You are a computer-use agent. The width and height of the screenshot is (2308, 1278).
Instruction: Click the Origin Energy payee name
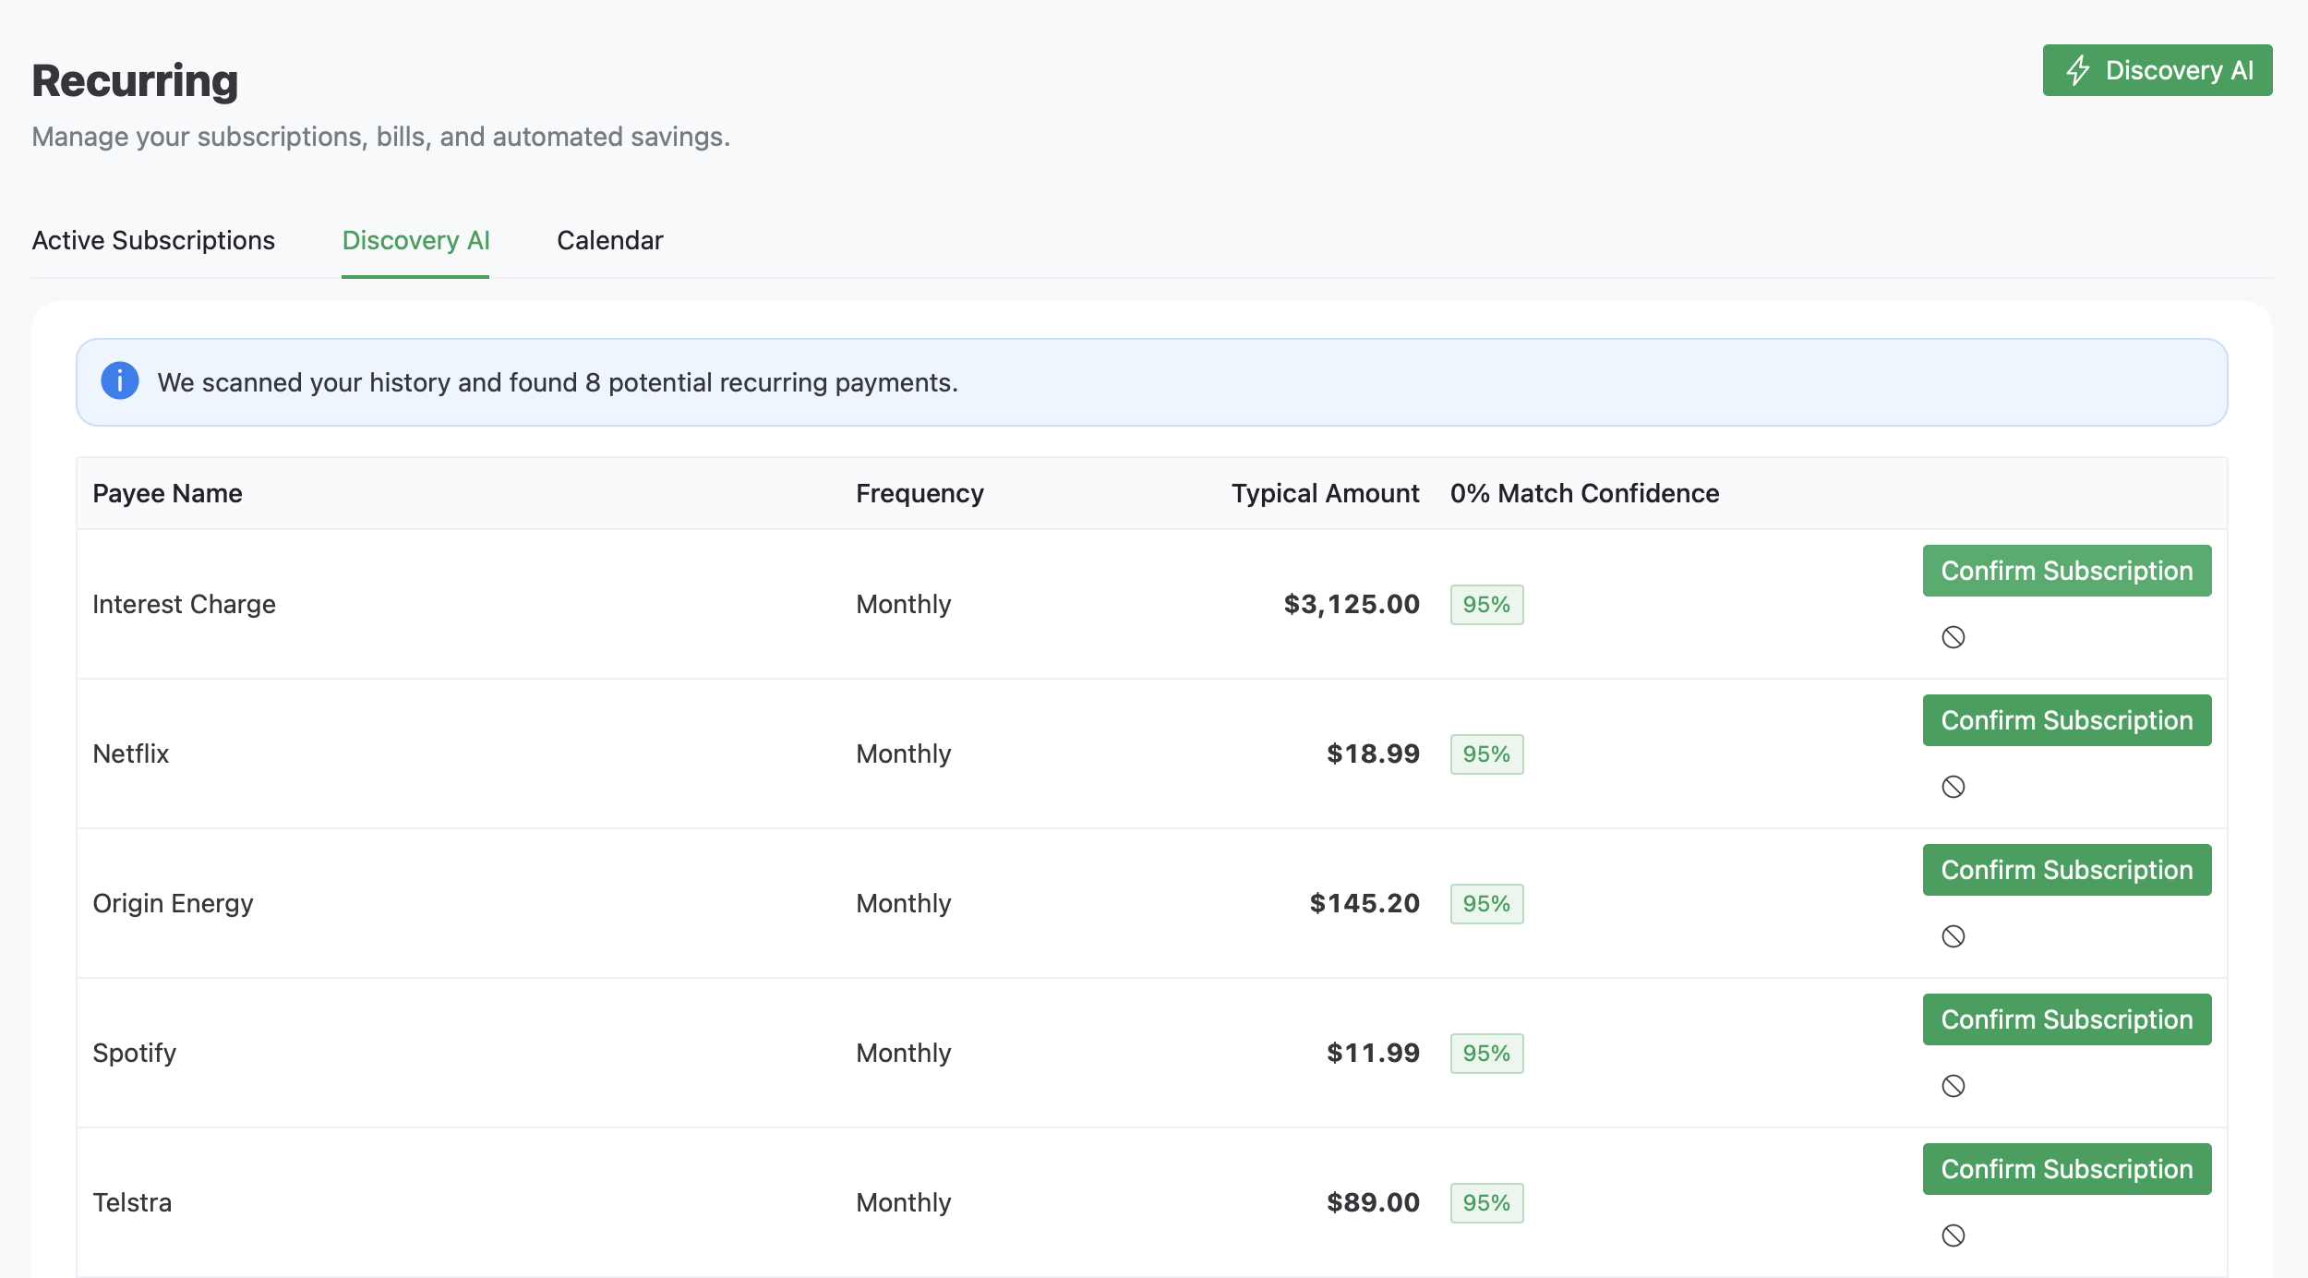173,903
